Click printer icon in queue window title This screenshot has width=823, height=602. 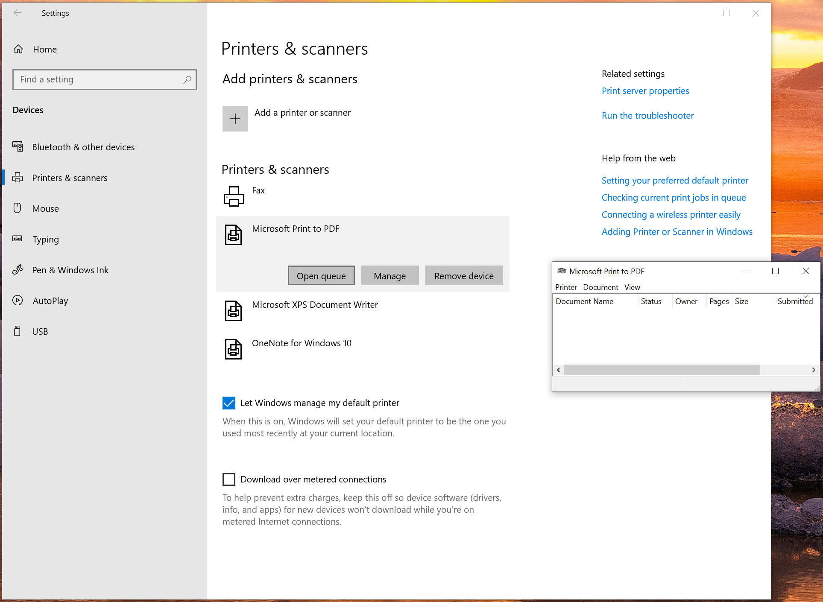pyautogui.click(x=562, y=271)
